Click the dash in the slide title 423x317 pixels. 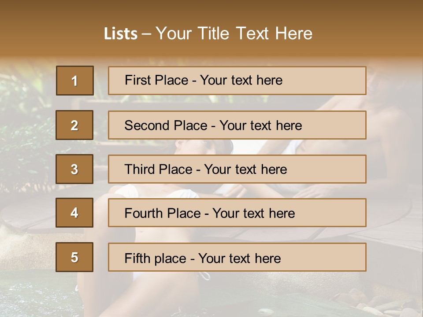tap(146, 34)
